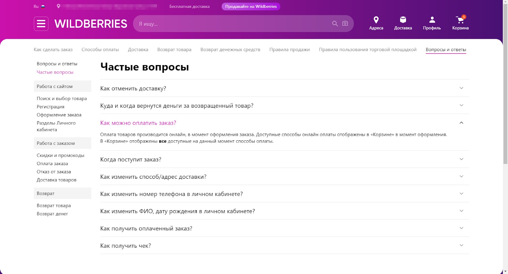Screen dimensions: 508x274
Task: Click sidebar section header Возврат
Action: point(63,193)
